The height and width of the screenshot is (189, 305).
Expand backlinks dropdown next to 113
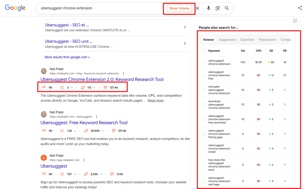tap(94, 88)
